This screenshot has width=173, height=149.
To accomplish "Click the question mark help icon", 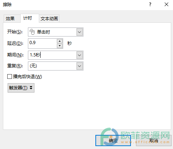I will (150, 5).
